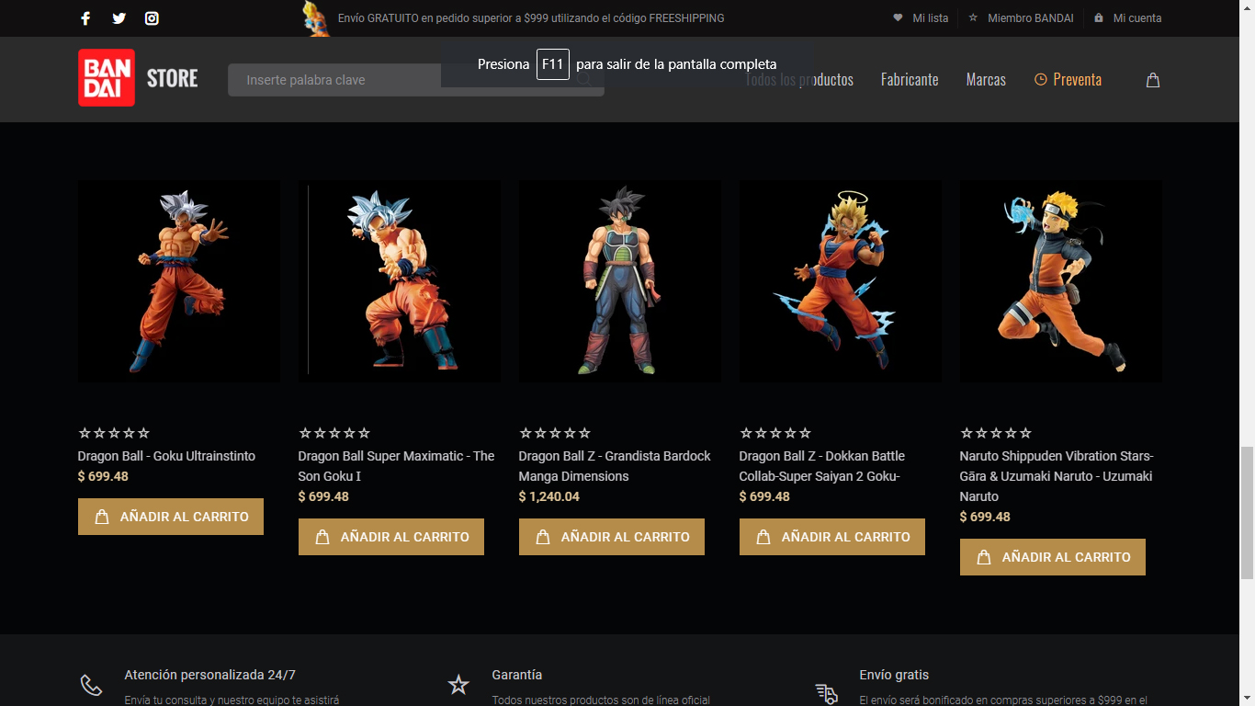The image size is (1255, 706).
Task: Click the phone icon for personalized support
Action: tap(91, 685)
